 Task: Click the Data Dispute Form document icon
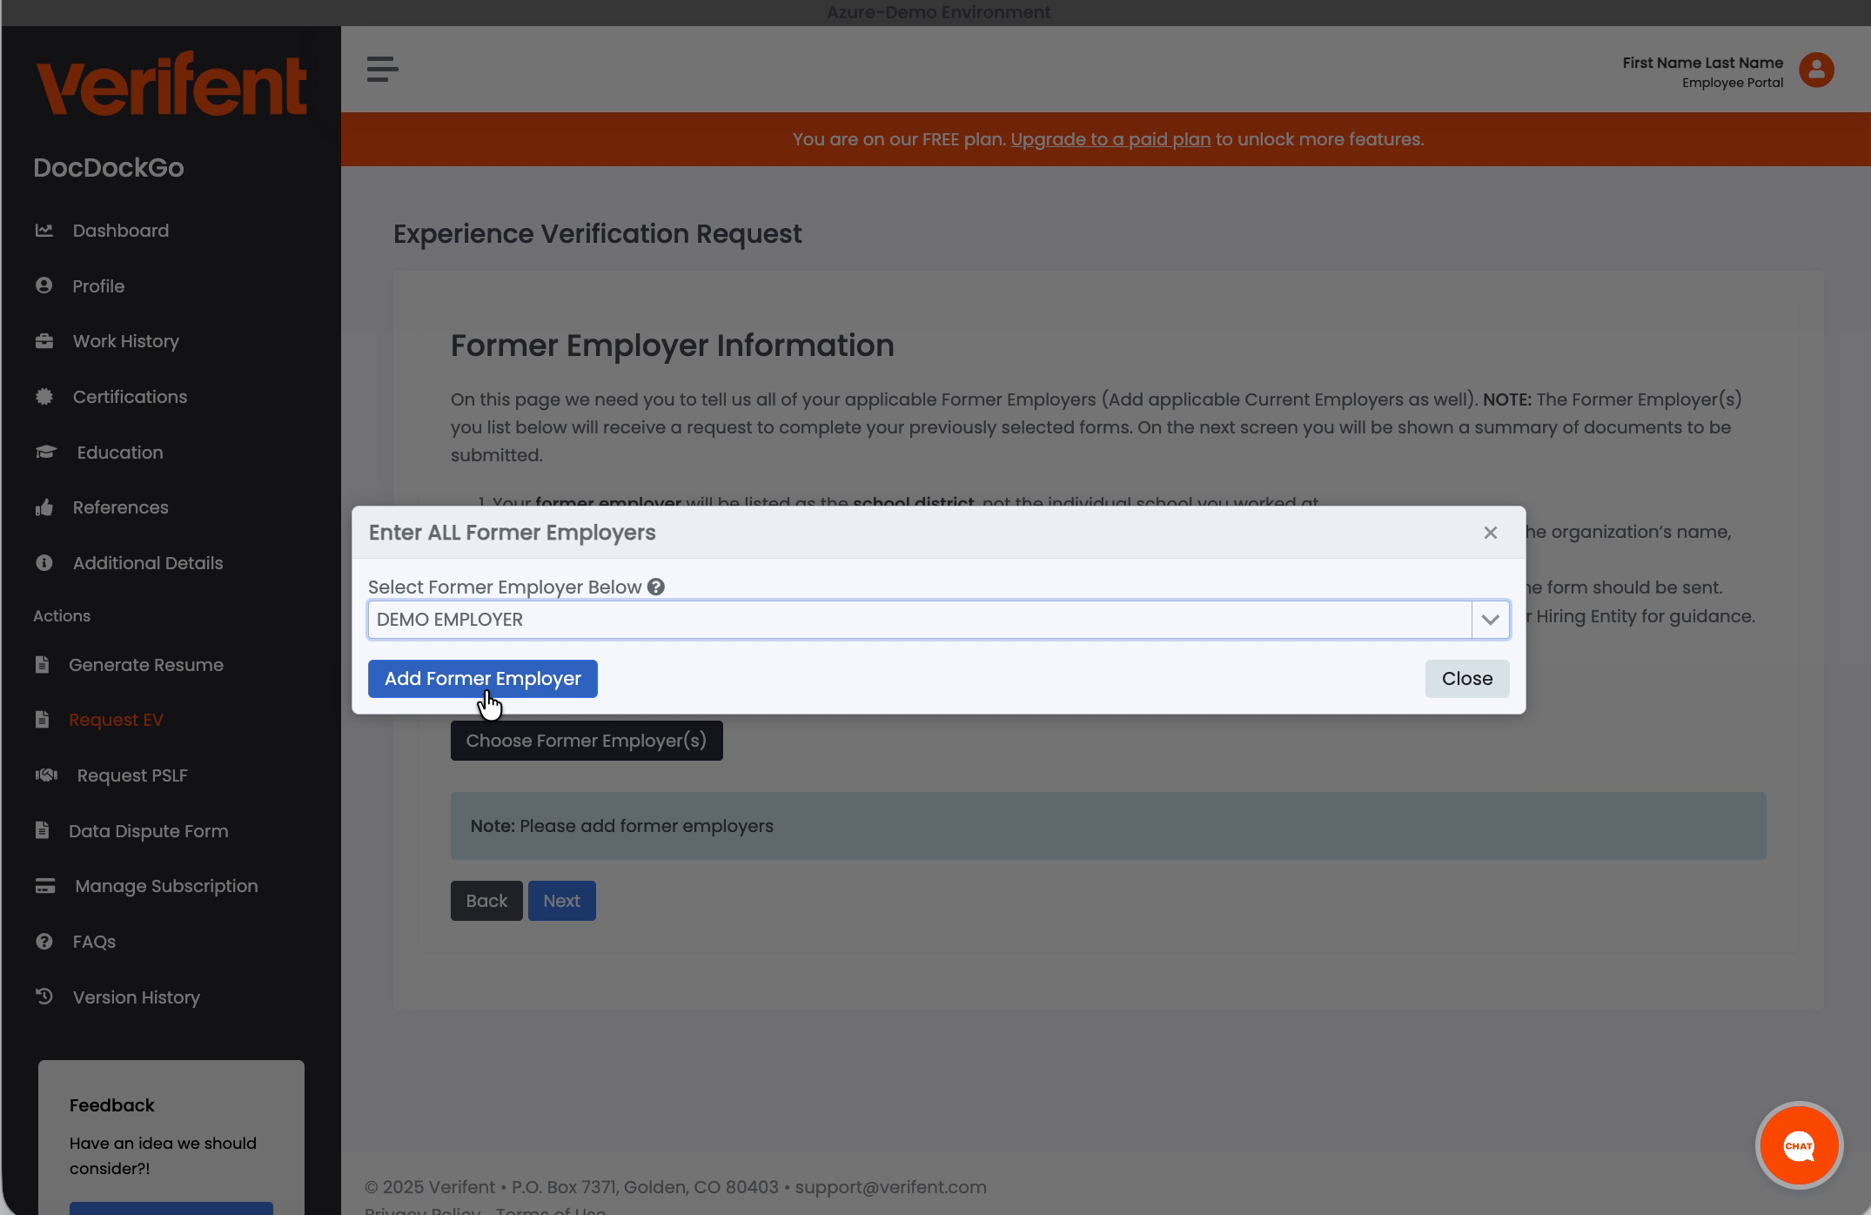pyautogui.click(x=44, y=830)
